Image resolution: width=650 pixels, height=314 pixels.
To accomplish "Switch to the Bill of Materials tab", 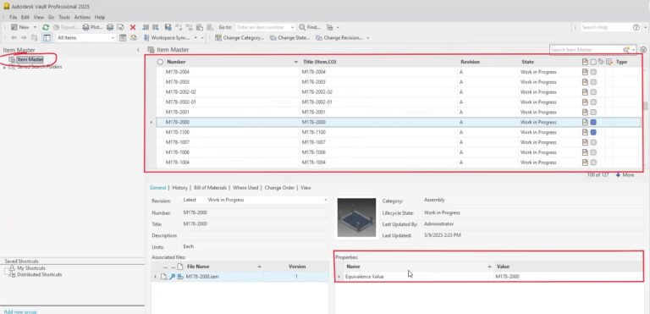I will (x=210, y=188).
